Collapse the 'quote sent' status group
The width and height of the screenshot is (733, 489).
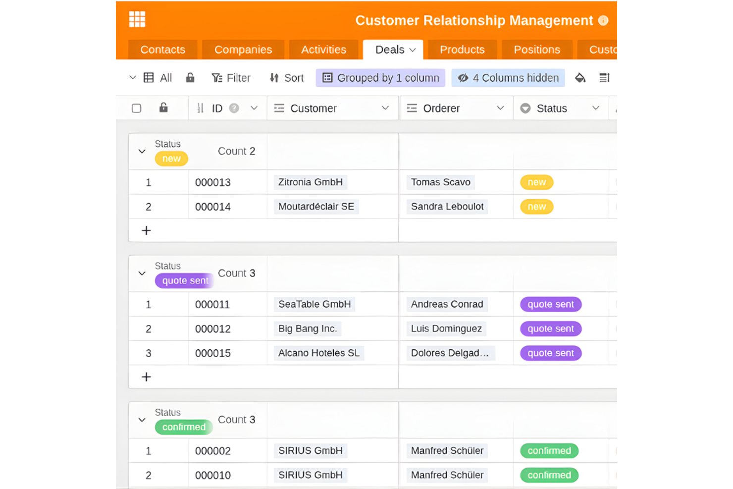[x=142, y=273]
